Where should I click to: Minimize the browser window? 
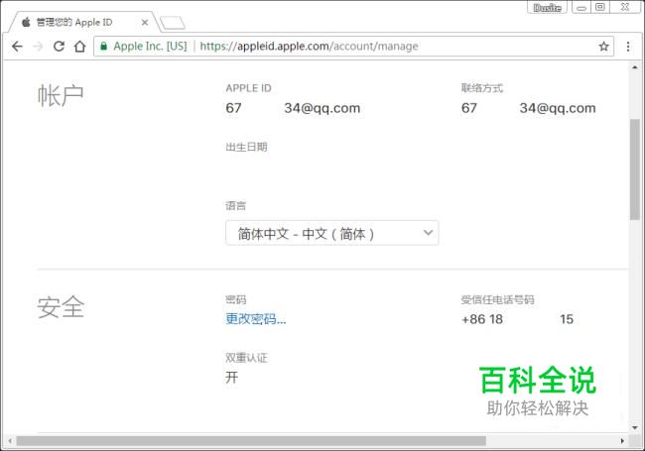pos(581,7)
